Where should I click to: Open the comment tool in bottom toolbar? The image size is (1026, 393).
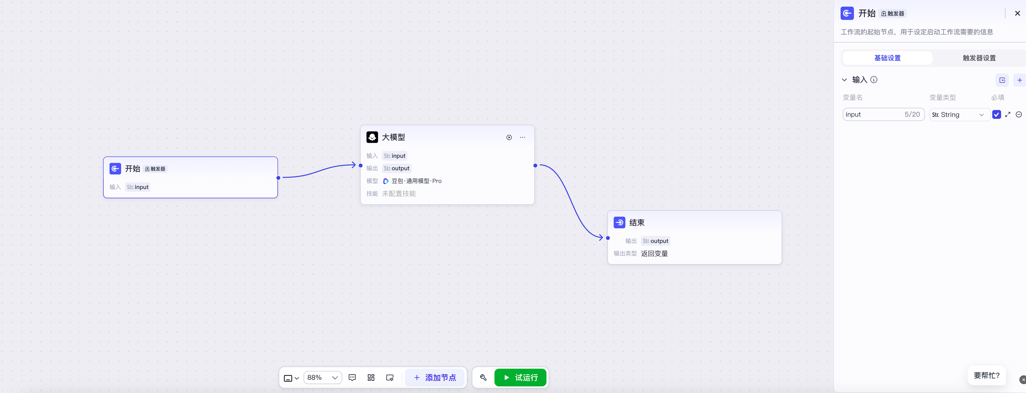352,378
